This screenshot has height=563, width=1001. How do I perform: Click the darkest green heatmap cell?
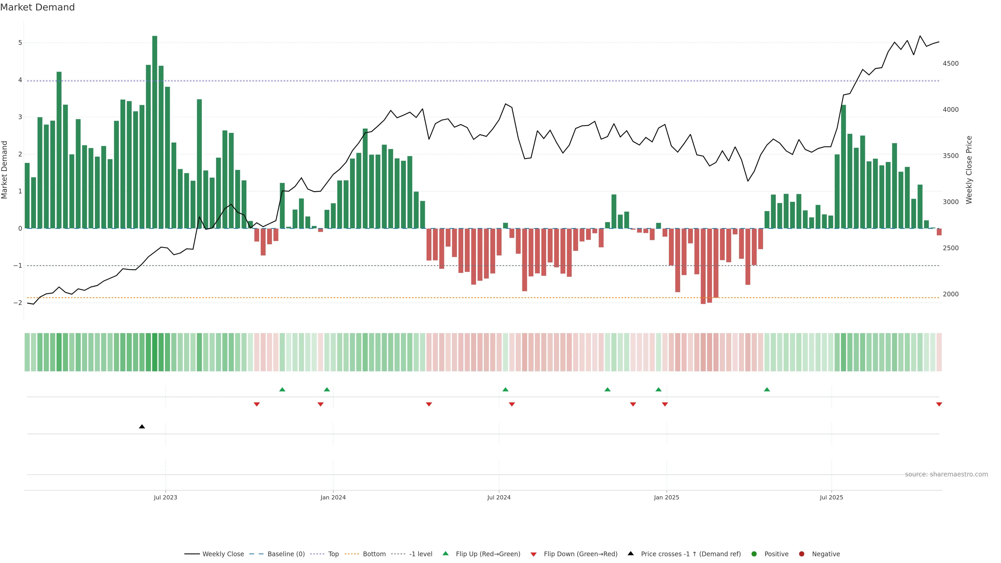(155, 352)
